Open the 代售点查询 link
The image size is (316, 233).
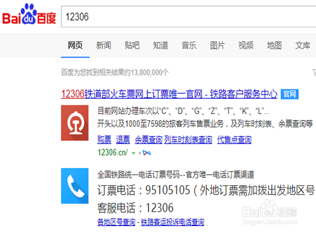coord(234,140)
